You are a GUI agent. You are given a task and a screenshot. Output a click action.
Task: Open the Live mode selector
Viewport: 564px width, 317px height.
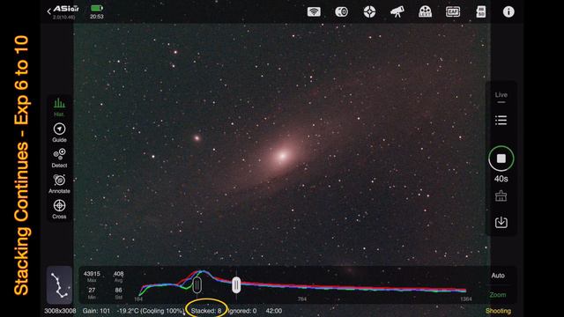(501, 96)
